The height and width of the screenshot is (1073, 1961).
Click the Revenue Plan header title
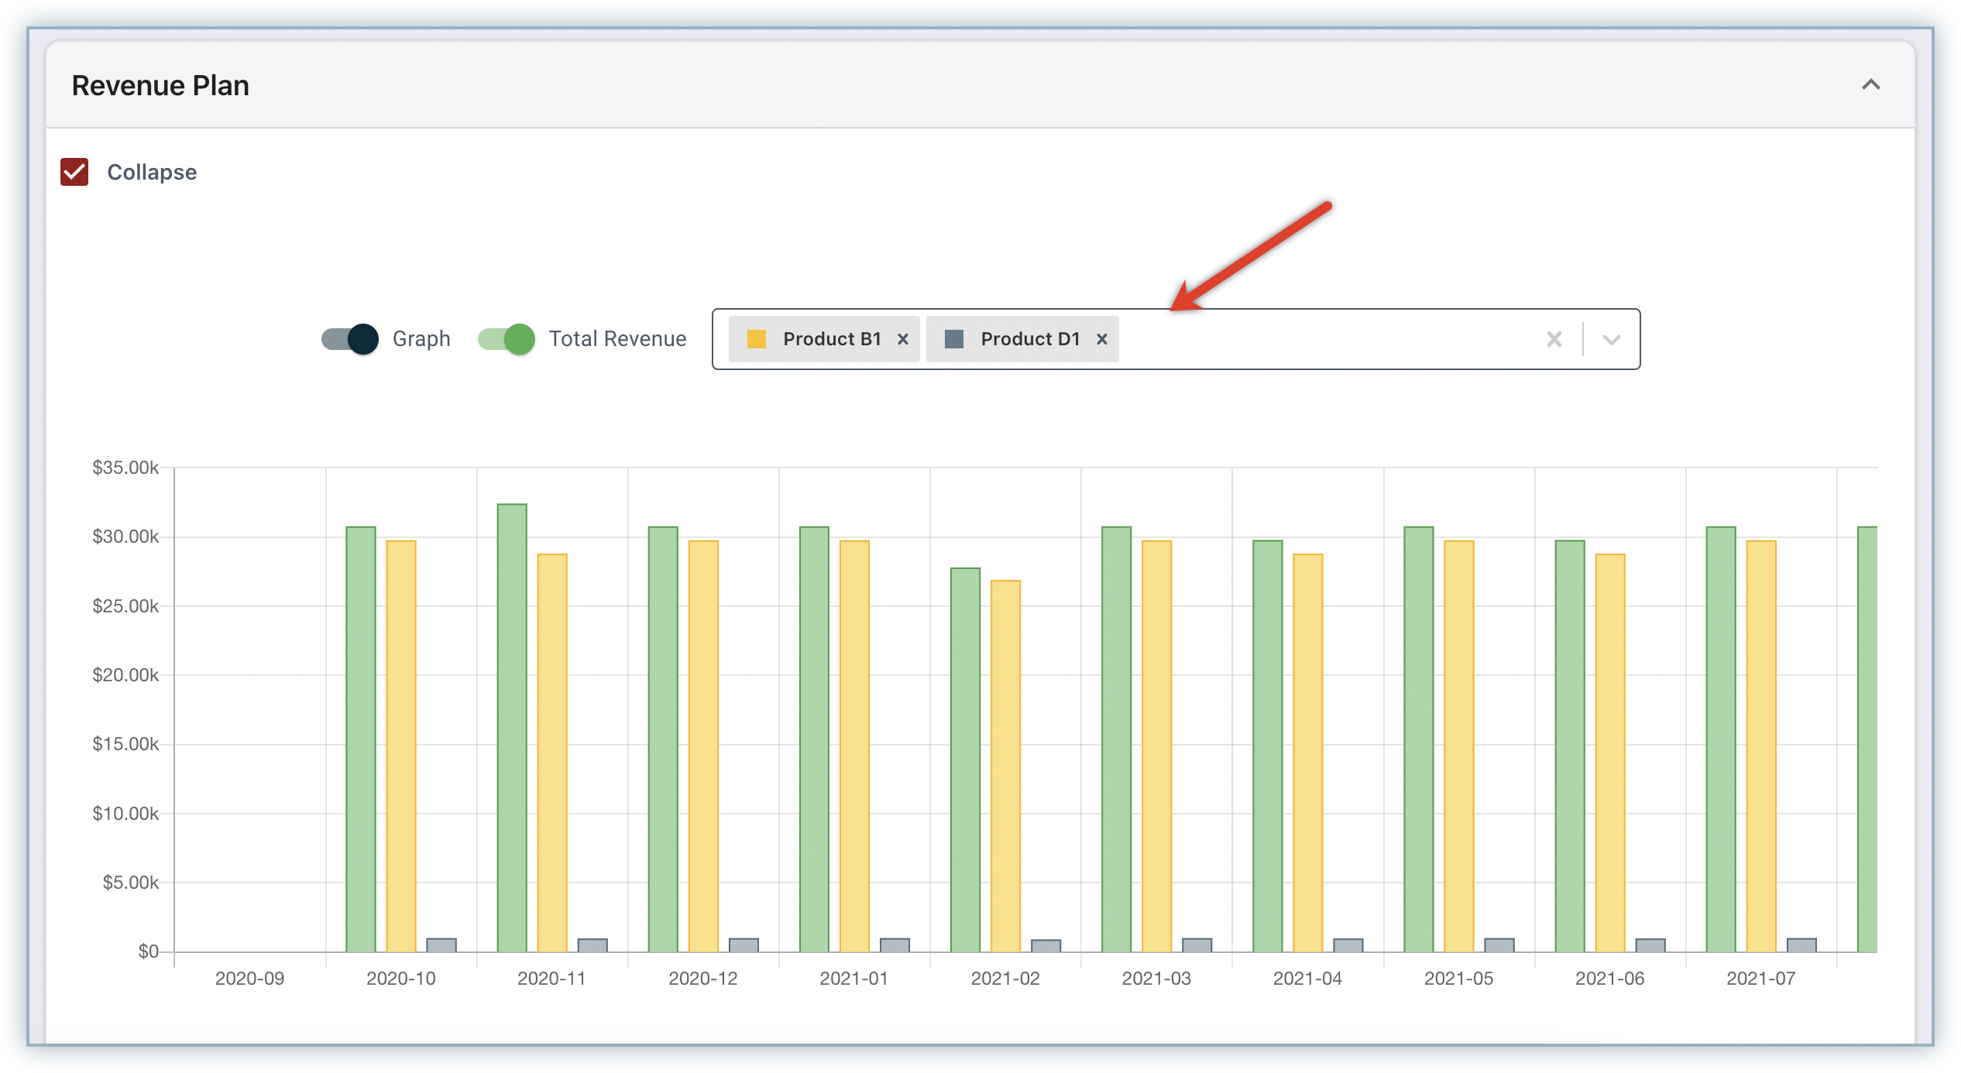160,85
